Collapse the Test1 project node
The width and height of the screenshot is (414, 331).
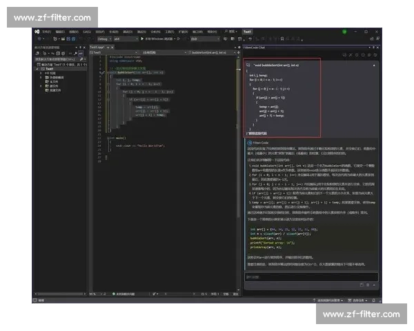pyautogui.click(x=37, y=69)
